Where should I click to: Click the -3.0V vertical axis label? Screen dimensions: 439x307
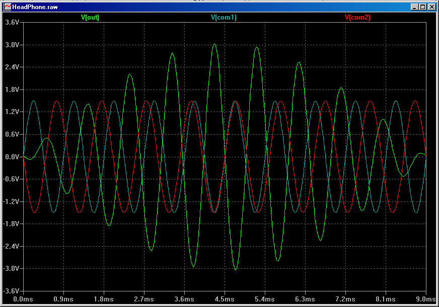(x=11, y=268)
